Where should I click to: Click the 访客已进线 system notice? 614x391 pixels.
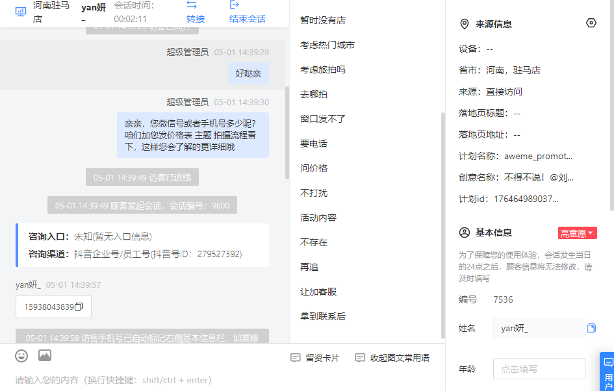[x=142, y=178]
